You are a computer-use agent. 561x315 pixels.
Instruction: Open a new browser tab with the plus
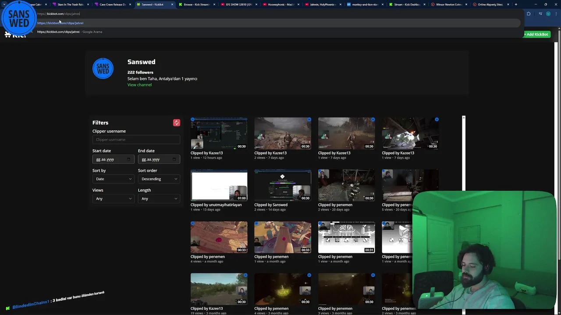click(516, 4)
